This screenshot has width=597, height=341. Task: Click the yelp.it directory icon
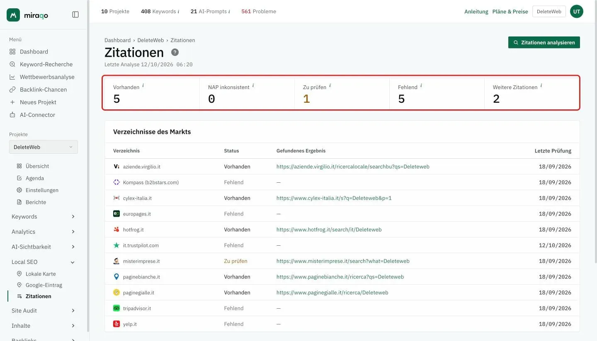click(x=116, y=324)
